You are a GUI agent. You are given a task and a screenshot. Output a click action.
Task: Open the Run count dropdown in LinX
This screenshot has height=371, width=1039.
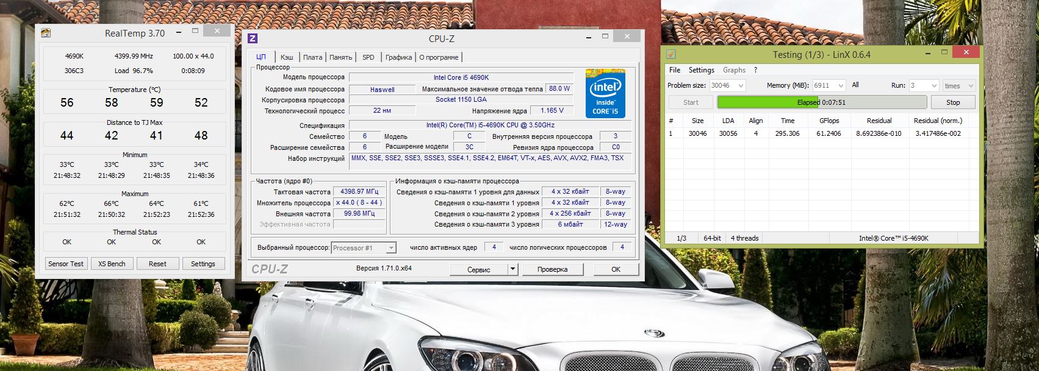933,86
